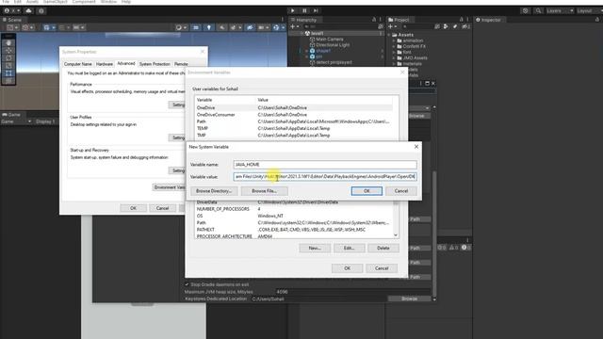The height and width of the screenshot is (339, 603).
Task: Select the Move tool
Action: tap(8, 50)
